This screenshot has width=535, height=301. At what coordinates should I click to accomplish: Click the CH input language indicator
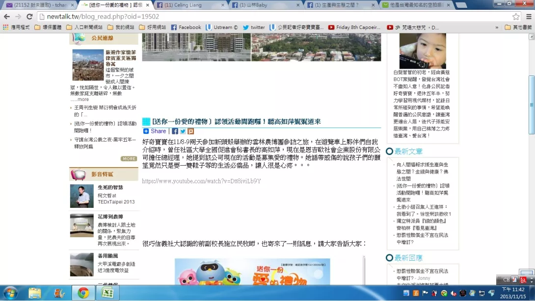tap(507, 279)
